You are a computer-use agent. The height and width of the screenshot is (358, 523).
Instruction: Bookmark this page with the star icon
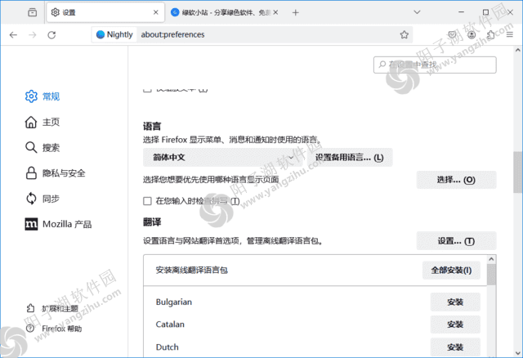[x=405, y=34]
